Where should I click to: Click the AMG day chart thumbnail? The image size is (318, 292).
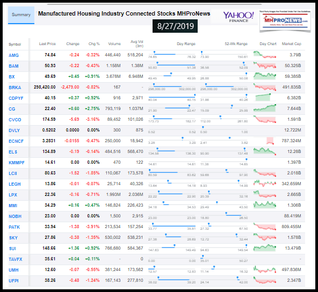pyautogui.click(x=265, y=55)
